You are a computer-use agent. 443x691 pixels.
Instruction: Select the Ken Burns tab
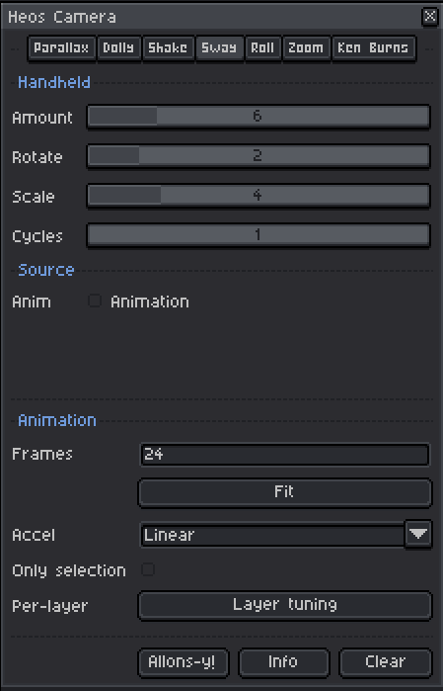[x=373, y=48]
